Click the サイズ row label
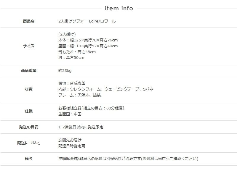The width and height of the screenshot is (237, 176). tap(29, 46)
